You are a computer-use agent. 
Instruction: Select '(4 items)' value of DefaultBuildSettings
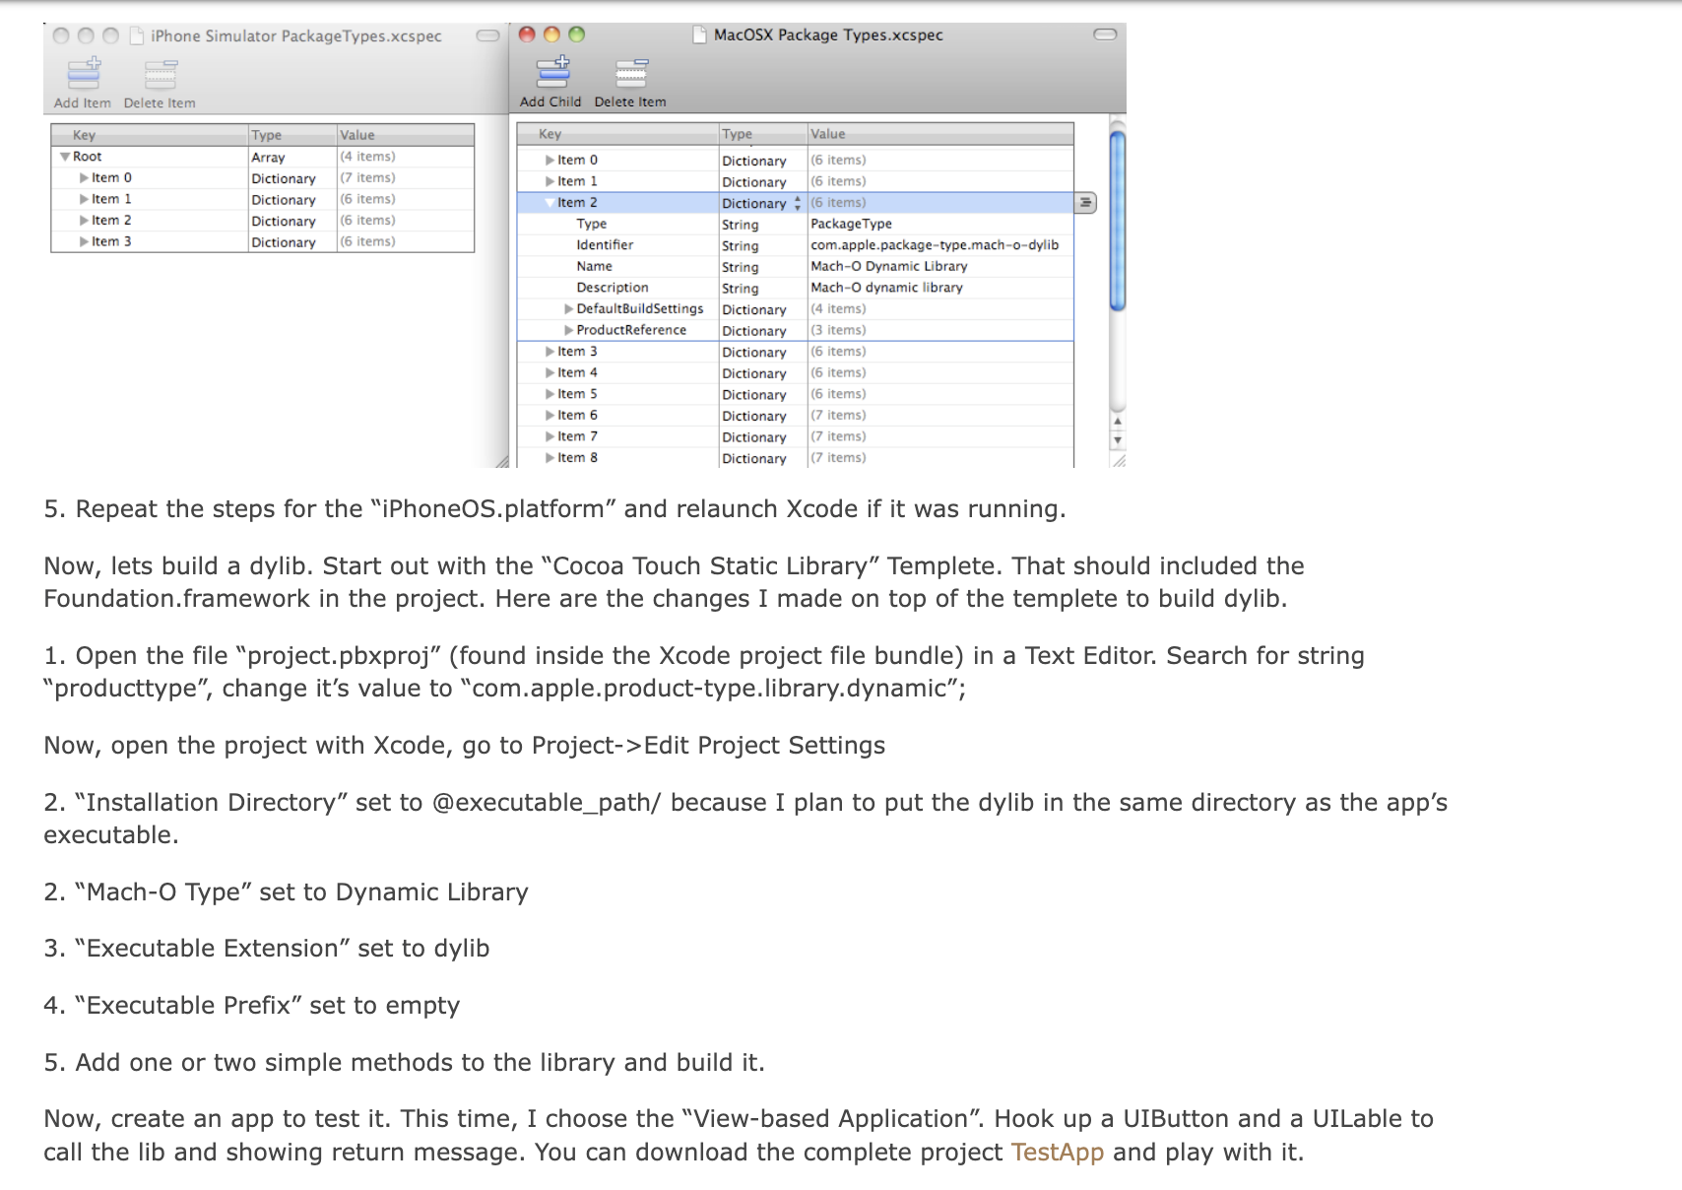coord(838,309)
